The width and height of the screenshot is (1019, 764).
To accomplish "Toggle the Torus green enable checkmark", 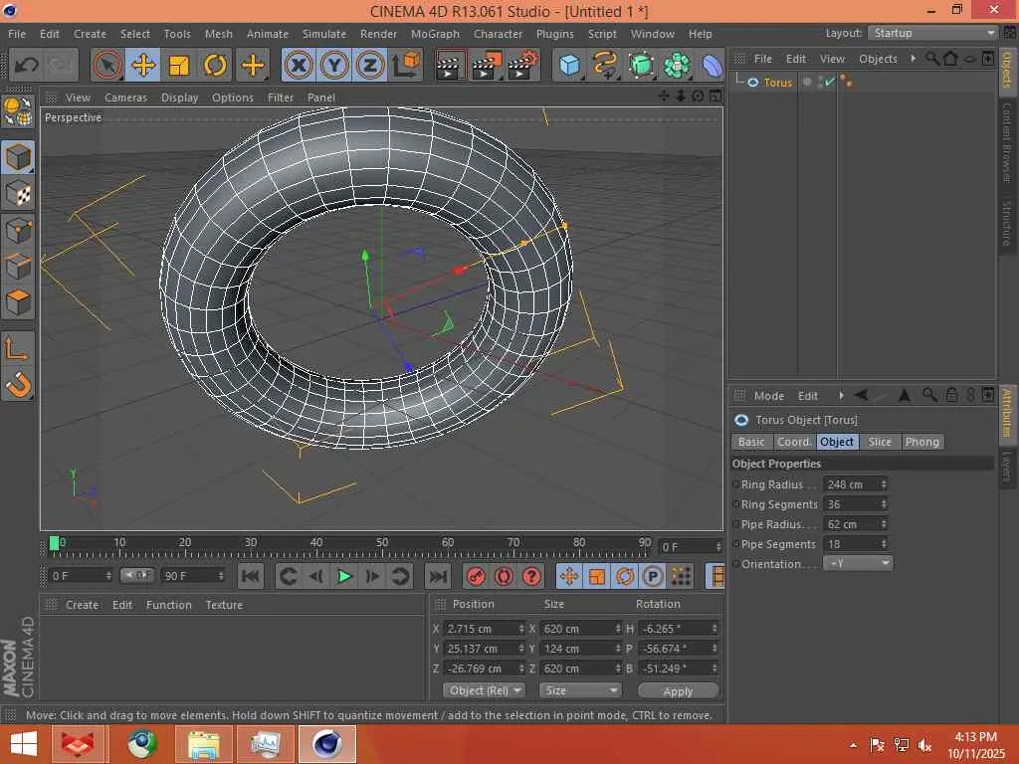I will coord(830,83).
